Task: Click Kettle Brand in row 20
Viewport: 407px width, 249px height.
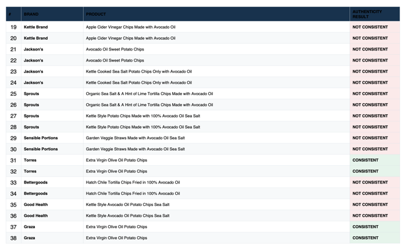Action: coord(36,38)
